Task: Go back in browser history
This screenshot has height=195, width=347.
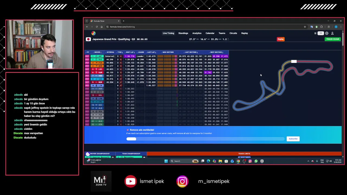Action: 87,27
